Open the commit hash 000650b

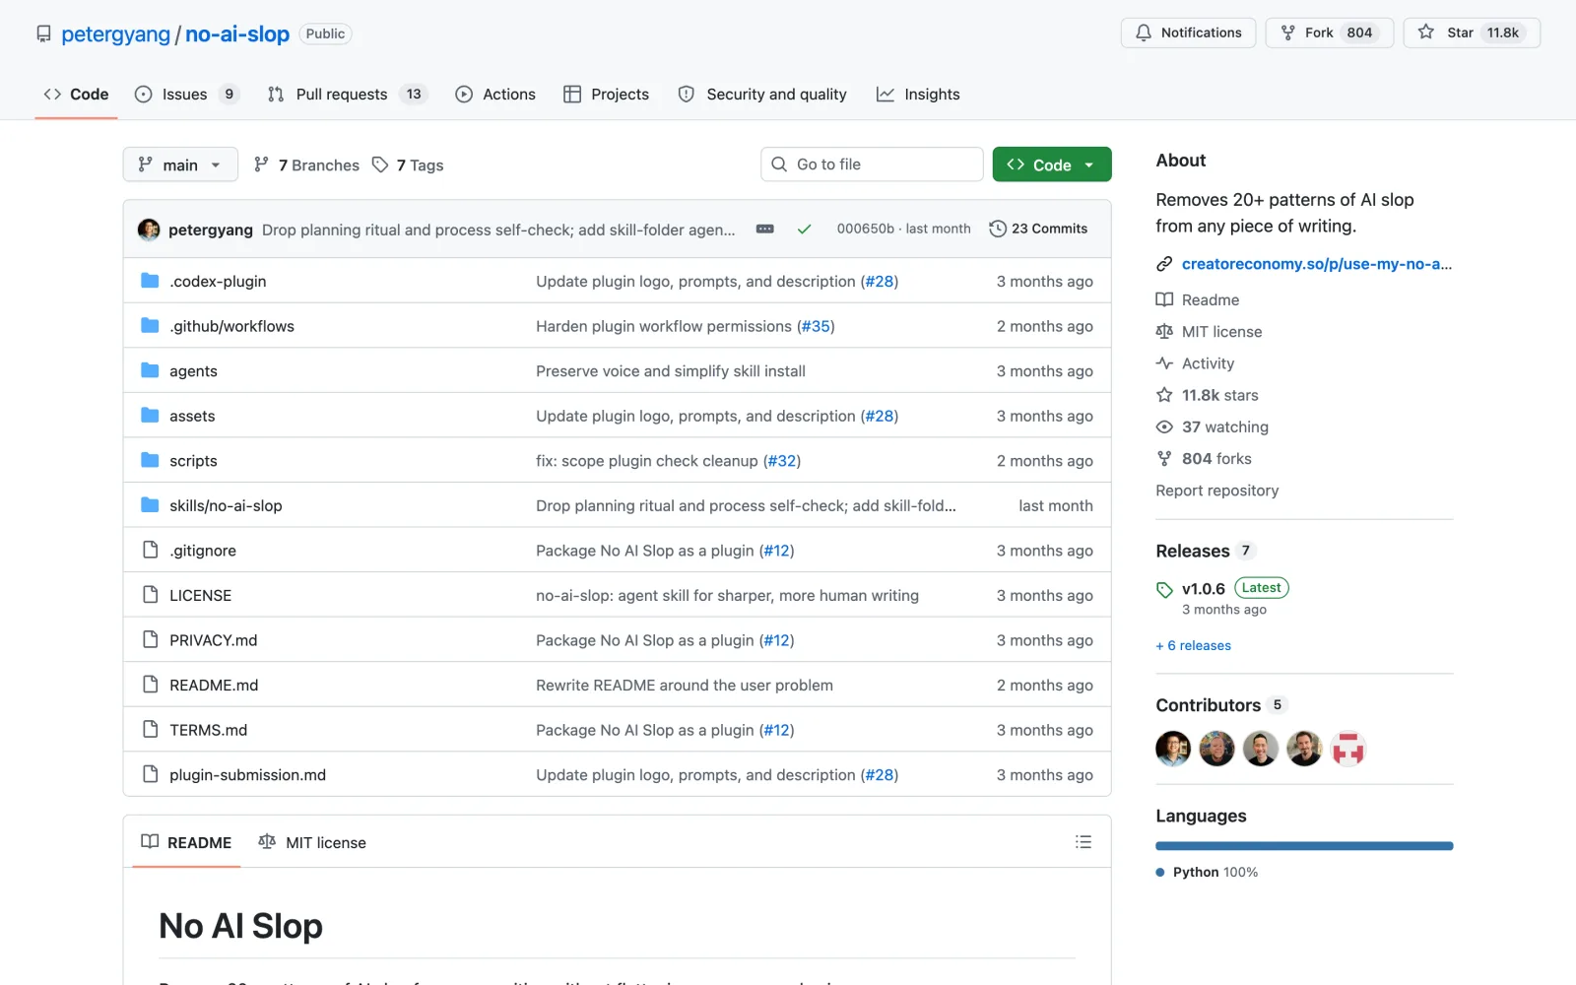(x=865, y=229)
